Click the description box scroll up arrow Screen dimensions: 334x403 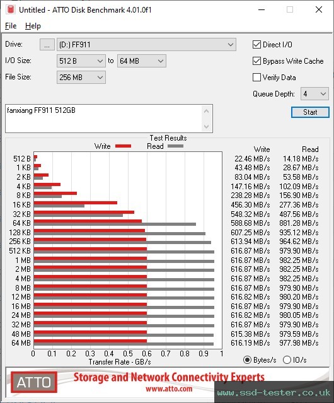point(207,111)
